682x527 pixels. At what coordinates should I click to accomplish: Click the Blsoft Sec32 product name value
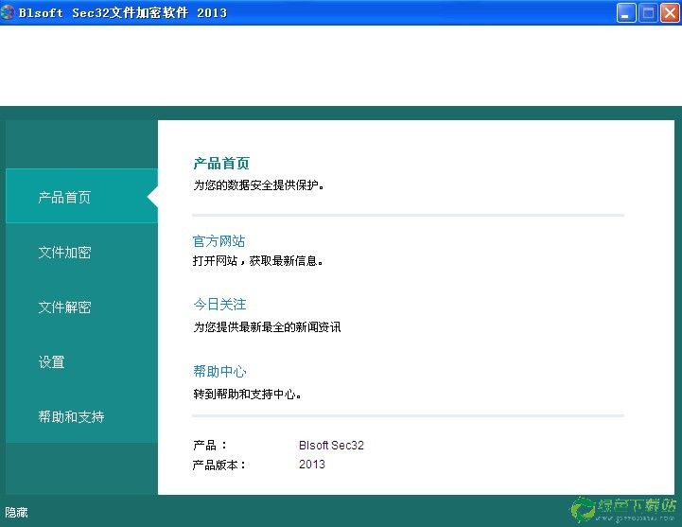click(x=331, y=446)
